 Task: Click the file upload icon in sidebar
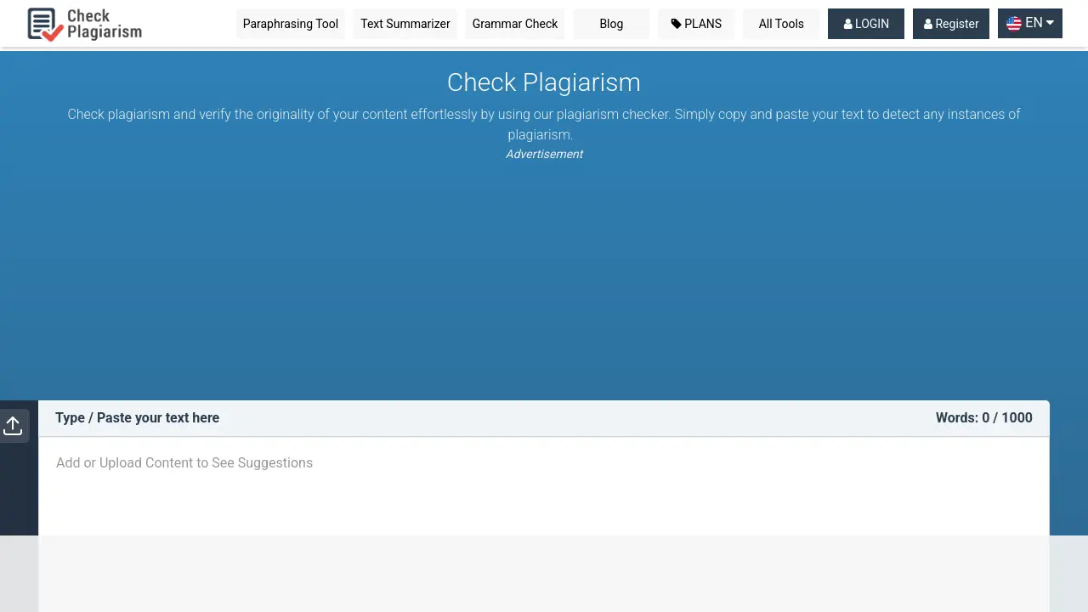pyautogui.click(x=13, y=425)
